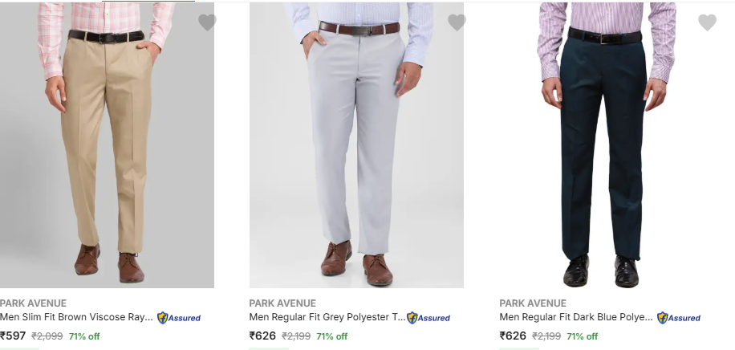This screenshot has width=735, height=350.
Task: Click ₹626 price of grey trousers
Action: point(262,336)
